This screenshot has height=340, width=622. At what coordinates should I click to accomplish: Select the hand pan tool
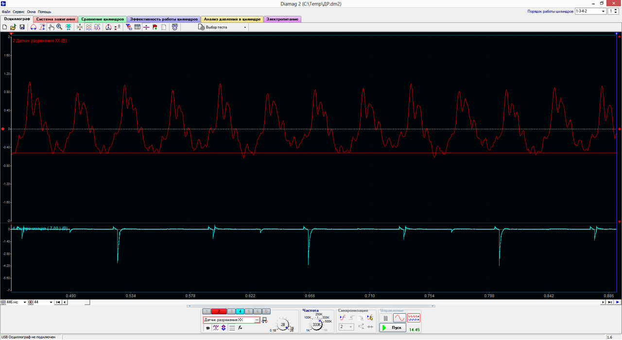click(x=52, y=27)
